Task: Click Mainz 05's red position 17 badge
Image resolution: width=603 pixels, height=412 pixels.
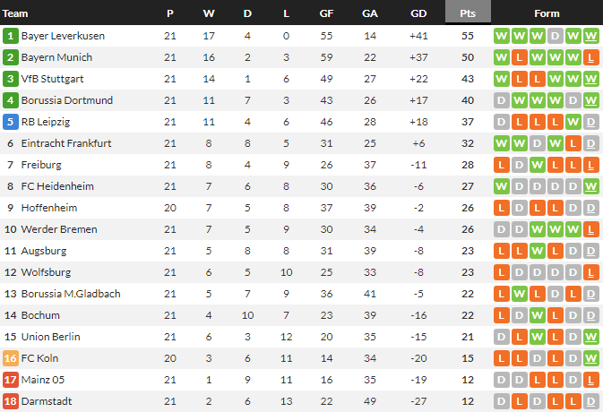Action: click(x=11, y=380)
